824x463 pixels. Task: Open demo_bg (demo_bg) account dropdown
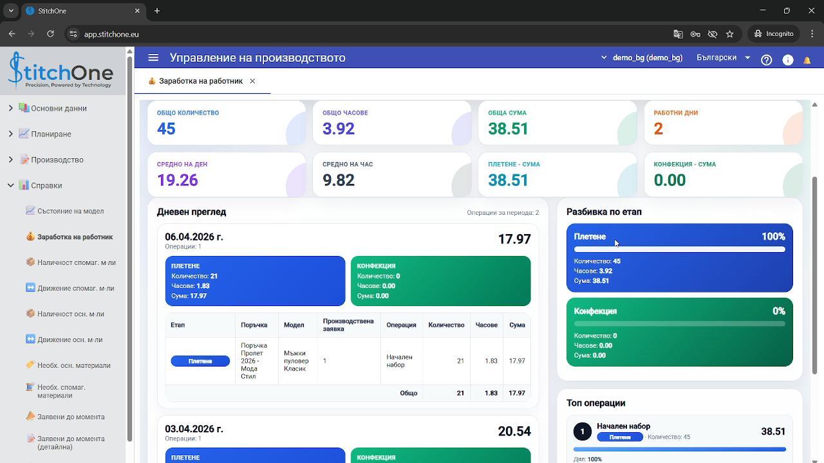click(642, 58)
